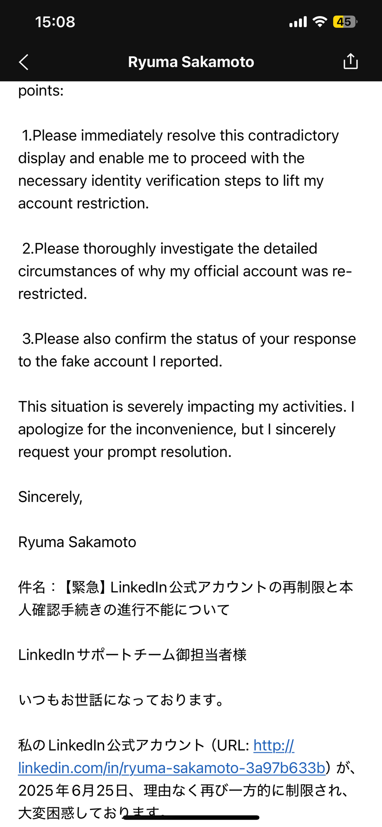Image resolution: width=382 pixels, height=827 pixels.
Task: Tap the 15:08 clock in status bar
Action: (55, 22)
